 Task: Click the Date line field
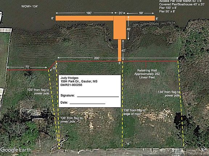point(87,104)
